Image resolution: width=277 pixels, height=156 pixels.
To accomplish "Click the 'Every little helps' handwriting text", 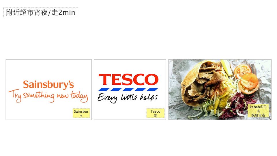I will click(x=128, y=98).
